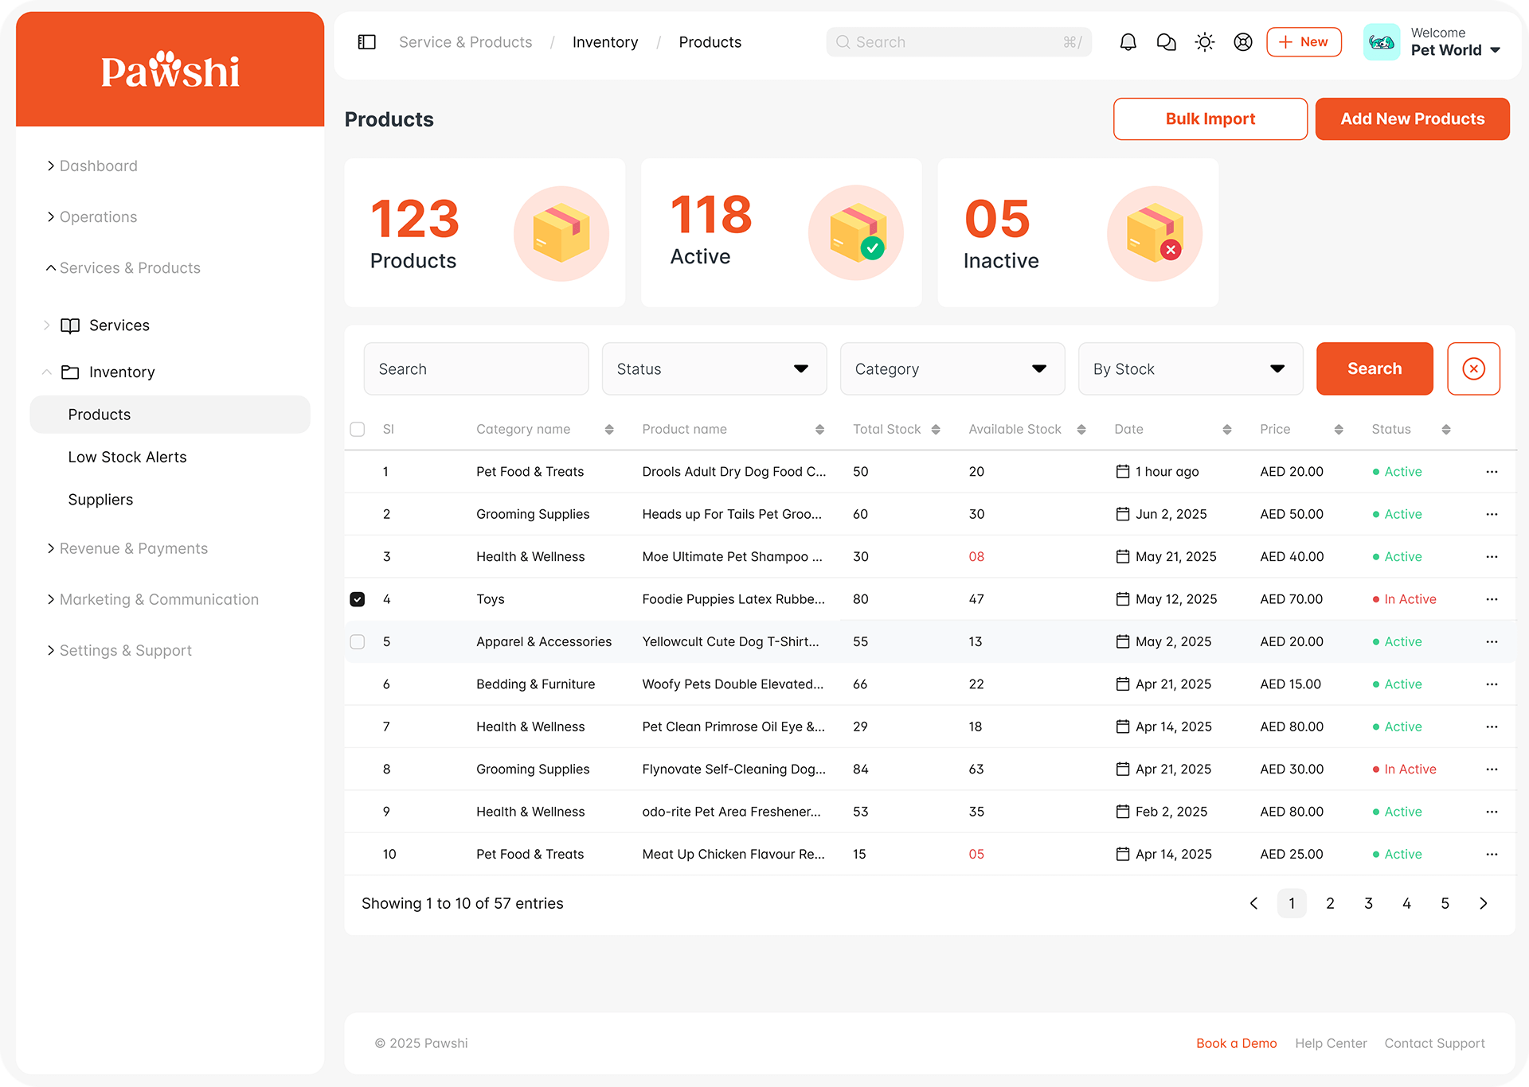Viewport: 1529px width, 1087px height.
Task: Open the Status filter dropdown
Action: [714, 368]
